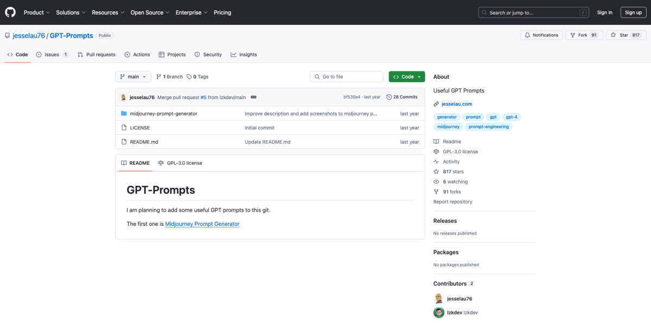The image size is (651, 325).
Task: Expand the main branch dropdown
Action: pyautogui.click(x=132, y=77)
